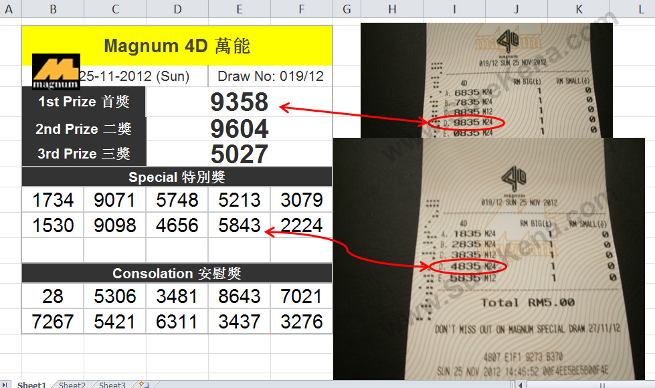Image resolution: width=655 pixels, height=388 pixels.
Task: Select consolation number 5306
Action: 115,296
